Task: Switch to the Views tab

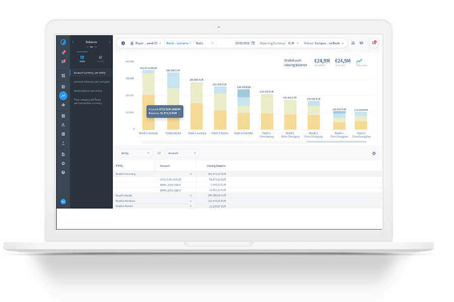Action: tap(82, 58)
